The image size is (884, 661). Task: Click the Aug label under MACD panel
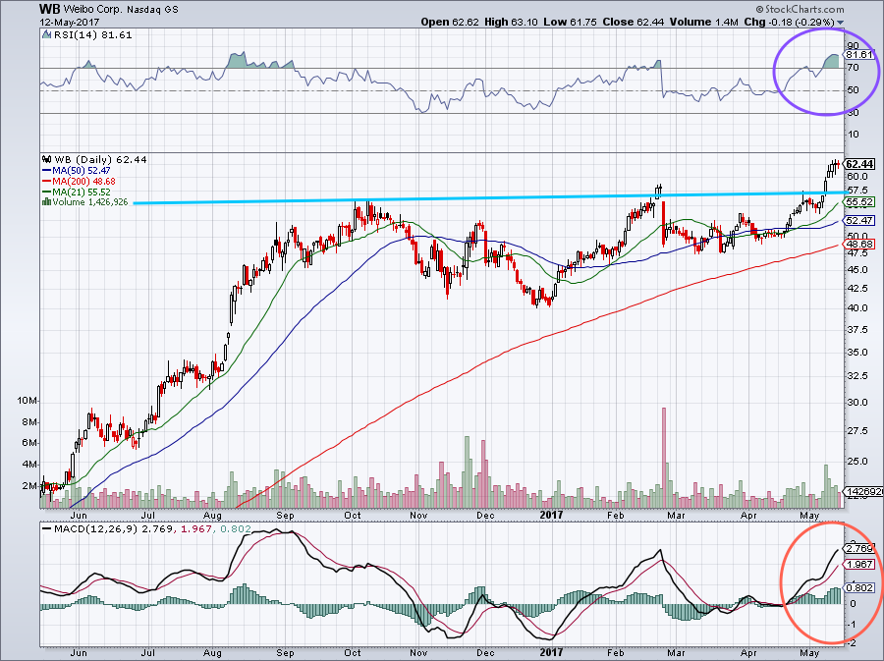(x=212, y=653)
